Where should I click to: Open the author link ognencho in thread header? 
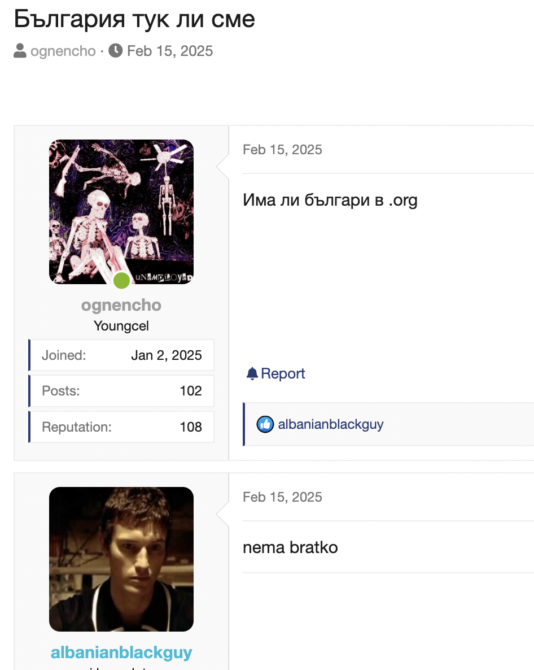pyautogui.click(x=63, y=51)
